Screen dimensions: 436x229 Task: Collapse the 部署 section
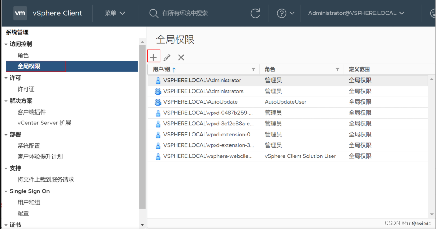6,135
